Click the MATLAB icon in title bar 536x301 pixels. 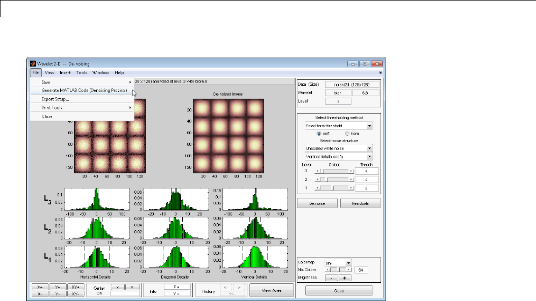(x=33, y=63)
